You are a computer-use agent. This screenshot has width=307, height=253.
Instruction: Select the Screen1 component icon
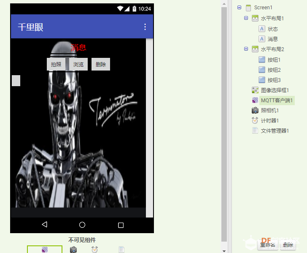point(248,8)
